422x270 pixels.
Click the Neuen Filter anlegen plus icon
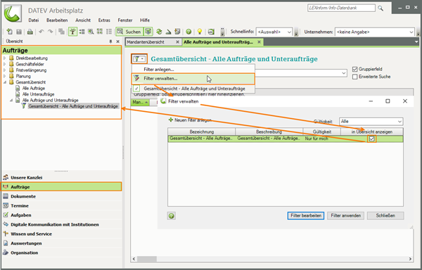click(171, 120)
